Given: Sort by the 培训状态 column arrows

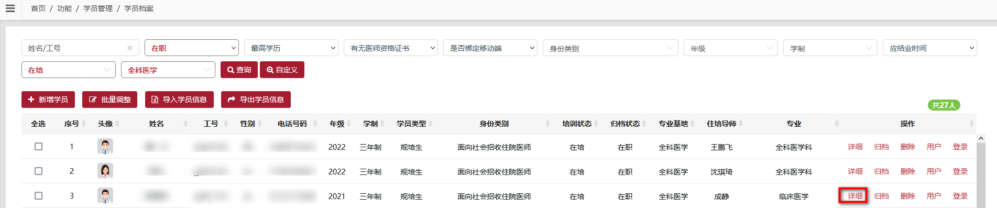Looking at the screenshot, I should (596, 124).
